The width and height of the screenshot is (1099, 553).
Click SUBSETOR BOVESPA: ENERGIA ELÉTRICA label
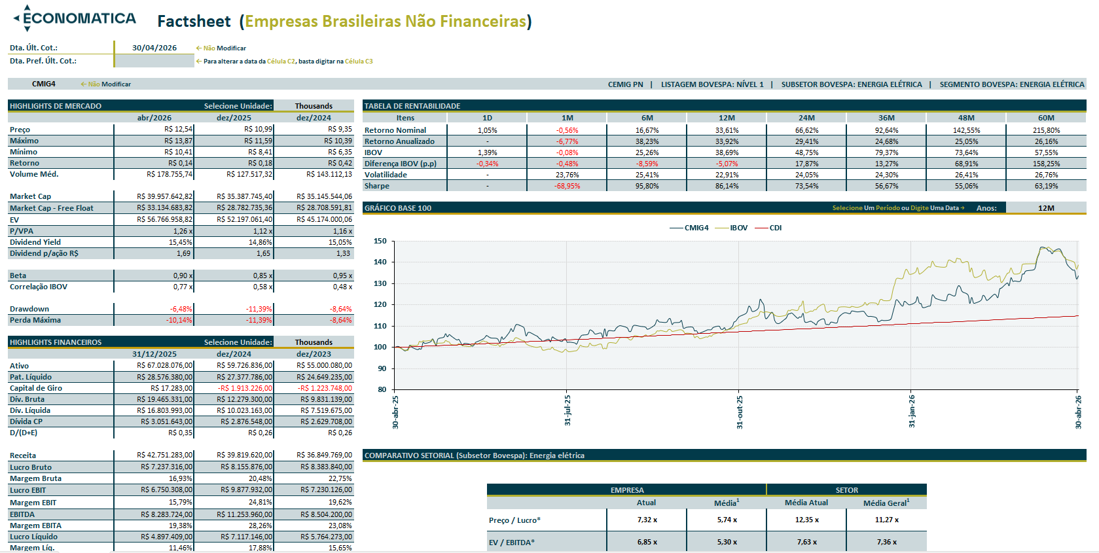tap(852, 84)
